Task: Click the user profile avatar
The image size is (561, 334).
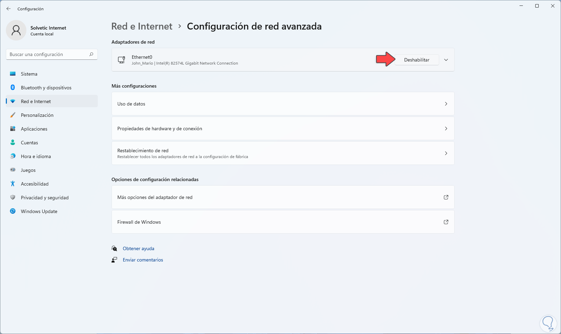Action: pyautogui.click(x=16, y=30)
